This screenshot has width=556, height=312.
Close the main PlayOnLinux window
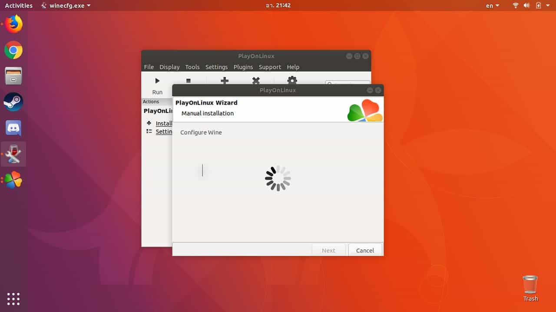tap(365, 56)
